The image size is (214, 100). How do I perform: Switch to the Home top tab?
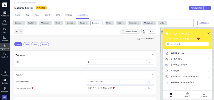[17, 15]
